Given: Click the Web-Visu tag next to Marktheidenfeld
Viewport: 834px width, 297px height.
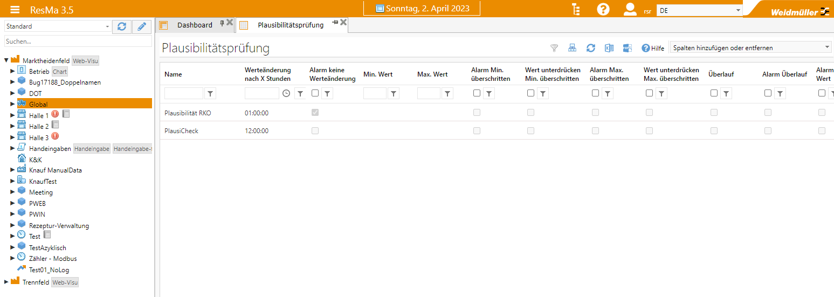Looking at the screenshot, I should click(86, 61).
